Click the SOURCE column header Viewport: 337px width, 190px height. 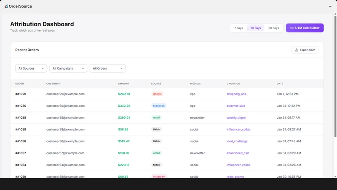coord(156,84)
